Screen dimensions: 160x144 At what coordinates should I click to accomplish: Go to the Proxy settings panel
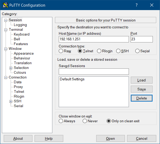18,87
